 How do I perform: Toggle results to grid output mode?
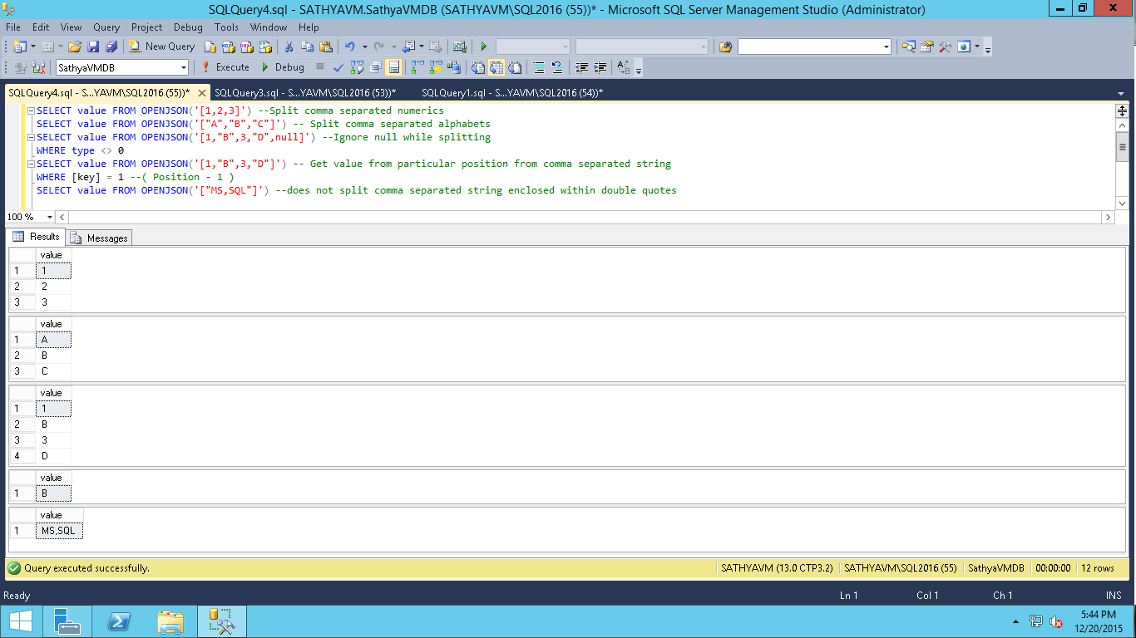pyautogui.click(x=496, y=67)
